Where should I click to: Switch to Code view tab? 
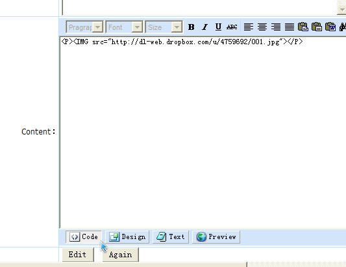point(83,237)
